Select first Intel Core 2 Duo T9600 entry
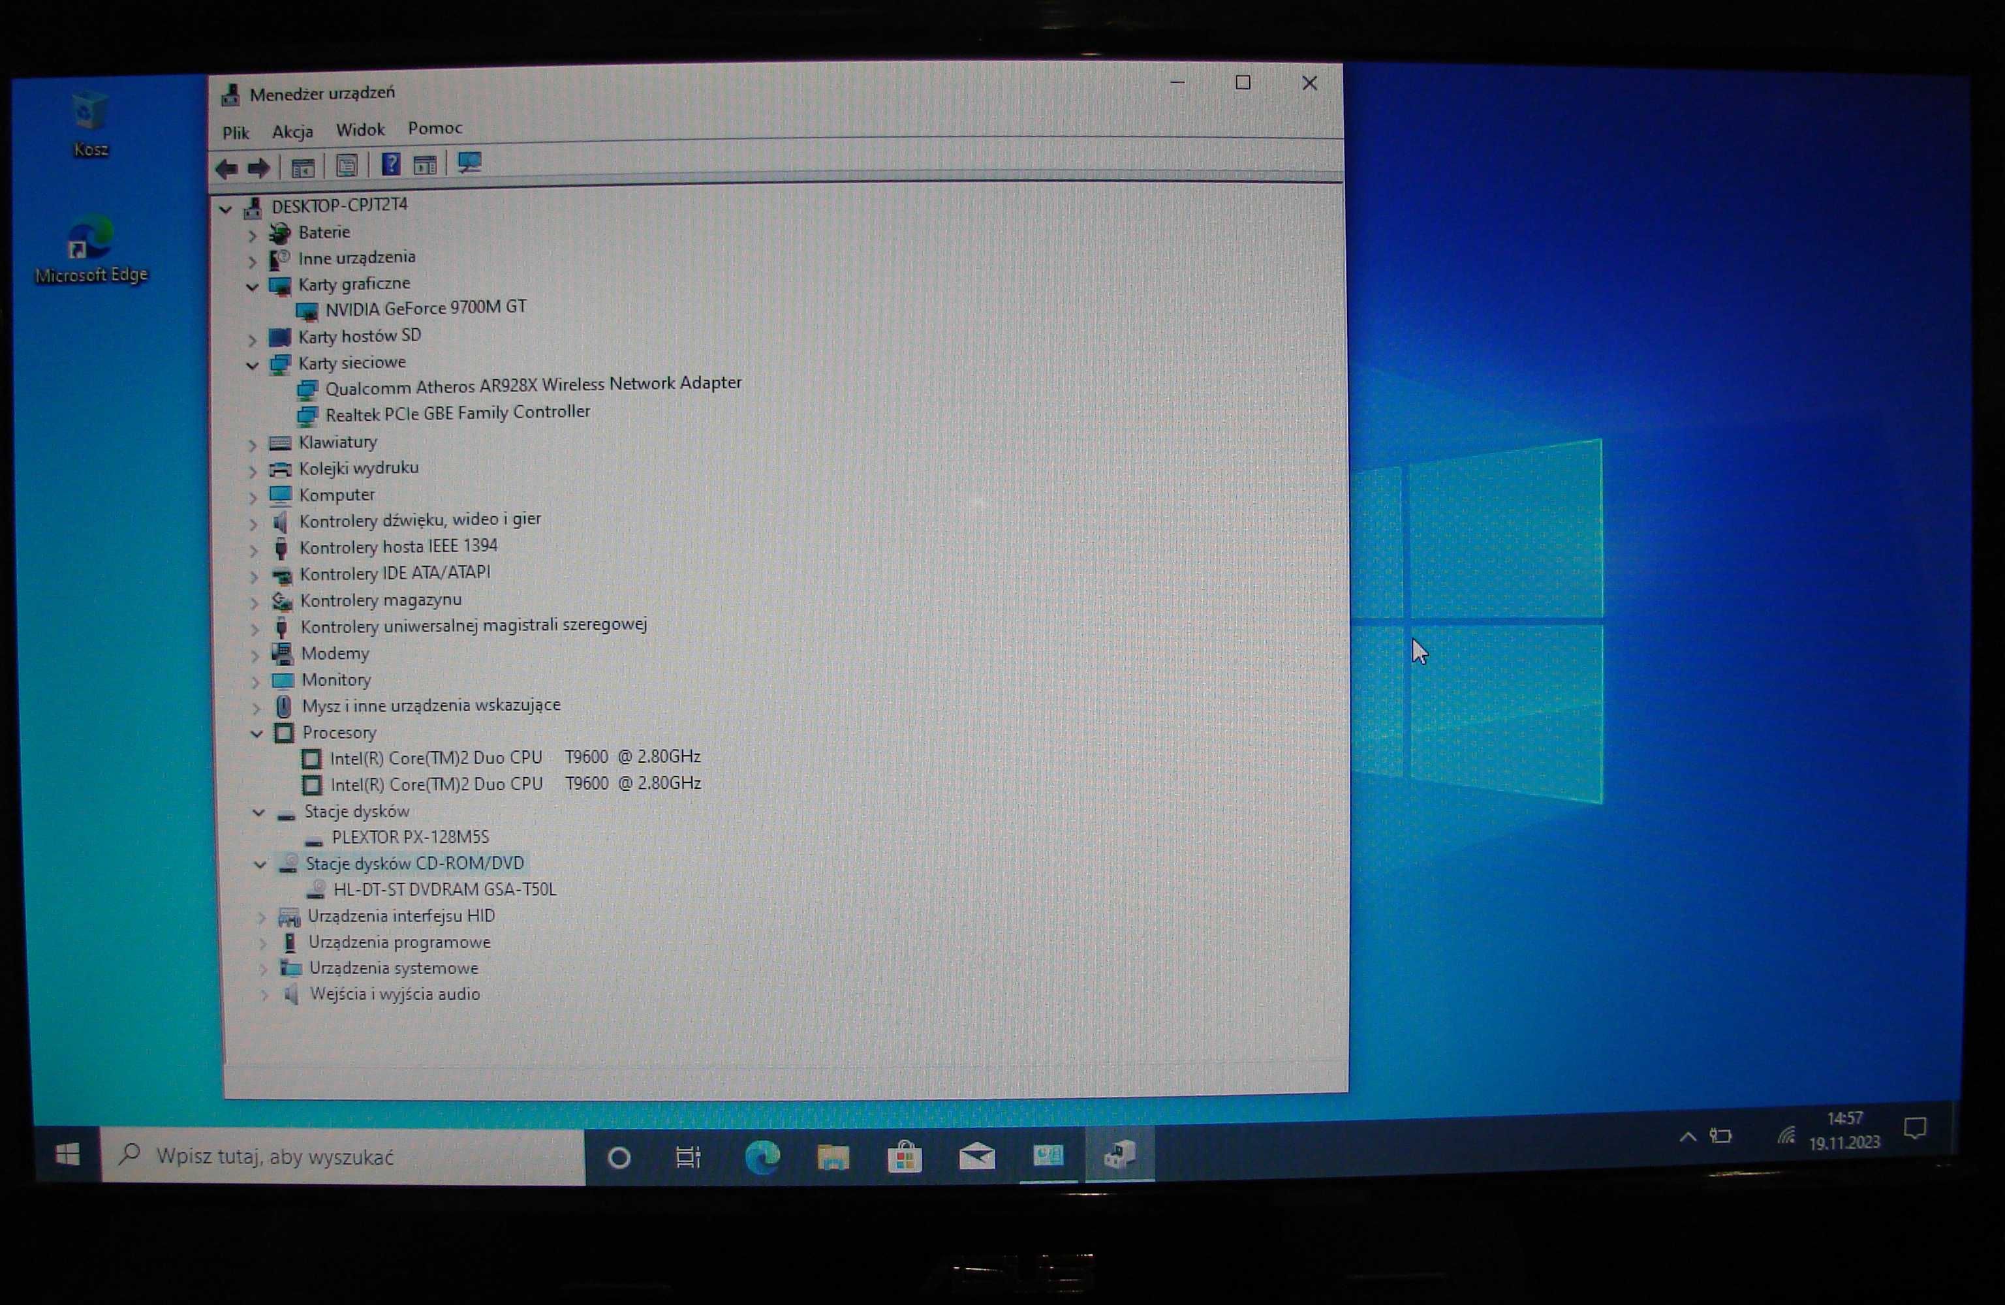The width and height of the screenshot is (2005, 1305). coord(515,758)
